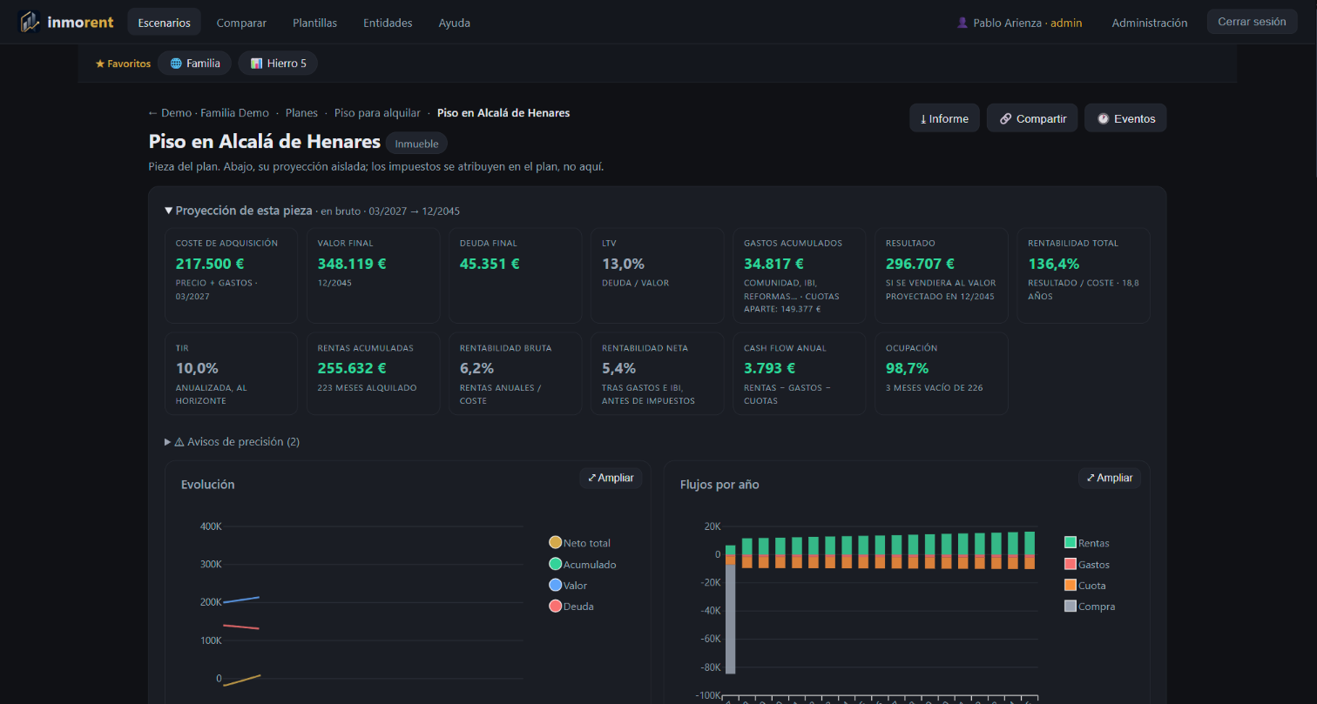Click the Cash flow anual 3.793 € value
Screen dimensions: 1317x704
pos(770,368)
